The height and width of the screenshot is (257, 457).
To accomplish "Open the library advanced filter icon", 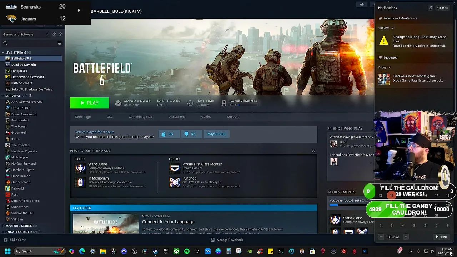I will 60,43.
